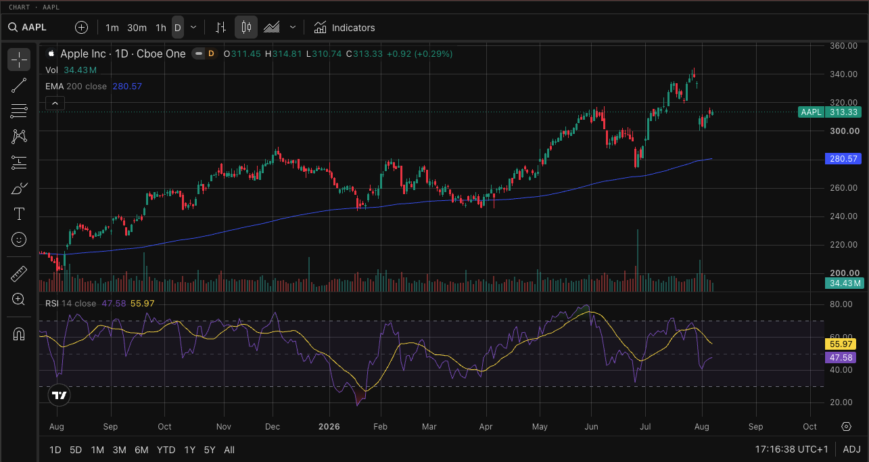Switch to the 1m interval

[112, 28]
